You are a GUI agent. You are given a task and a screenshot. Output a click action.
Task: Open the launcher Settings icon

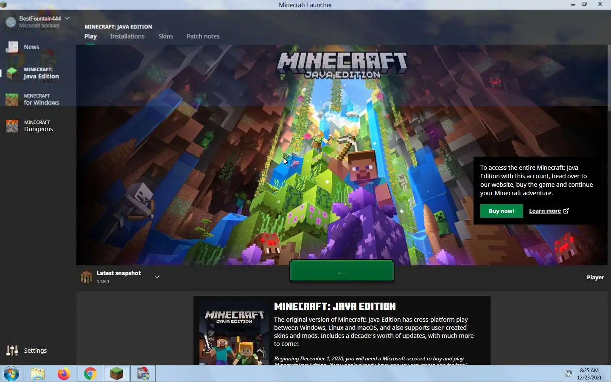(12, 351)
